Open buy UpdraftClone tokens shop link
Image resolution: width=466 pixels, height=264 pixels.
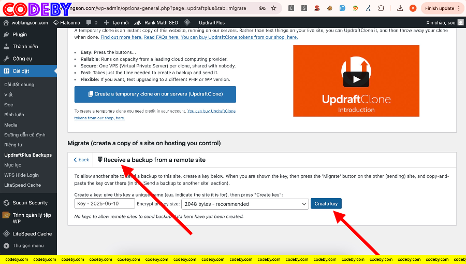coord(239,37)
